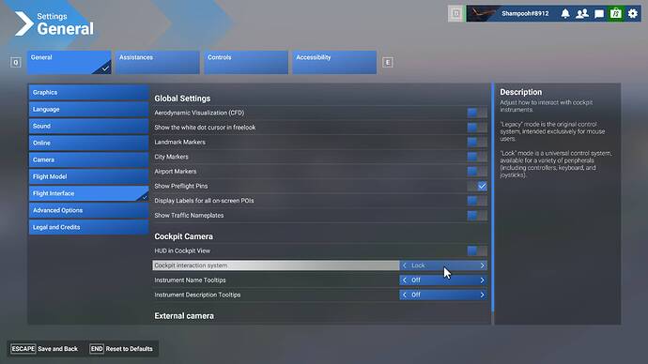Click right arrow on Cockpit interaction system
The width and height of the screenshot is (648, 364).
(482, 265)
